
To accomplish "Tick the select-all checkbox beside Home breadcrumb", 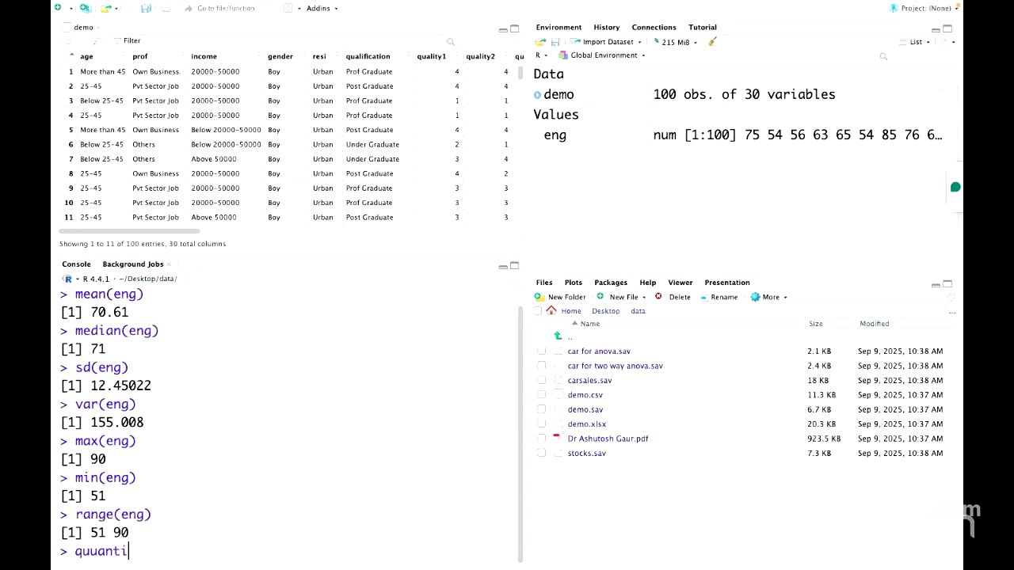I will pos(538,311).
